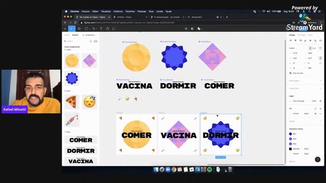Remove the fill with minus icon
This screenshot has height=183, width=326.
[320, 114]
